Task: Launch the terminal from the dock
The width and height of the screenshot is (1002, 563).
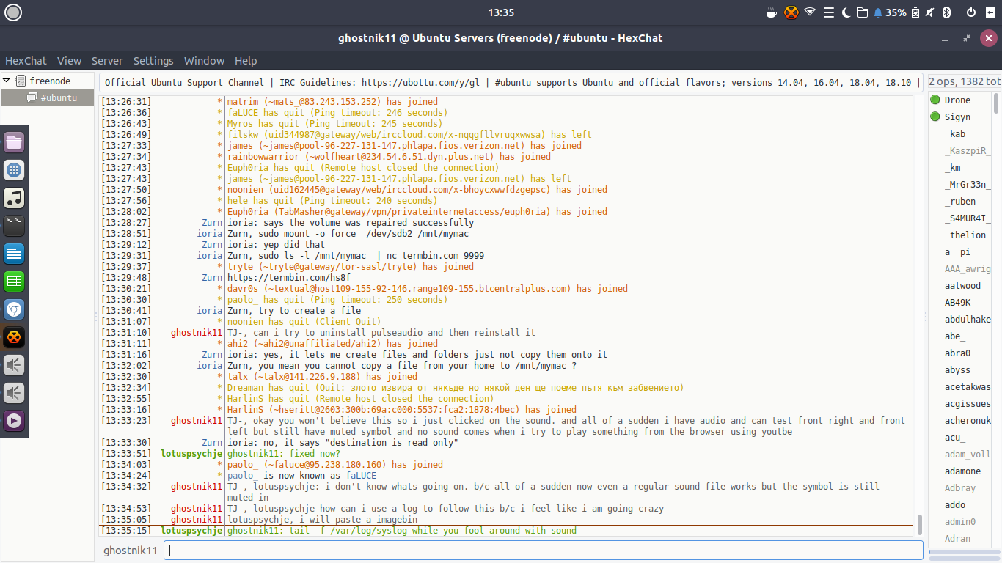Action: pyautogui.click(x=14, y=226)
